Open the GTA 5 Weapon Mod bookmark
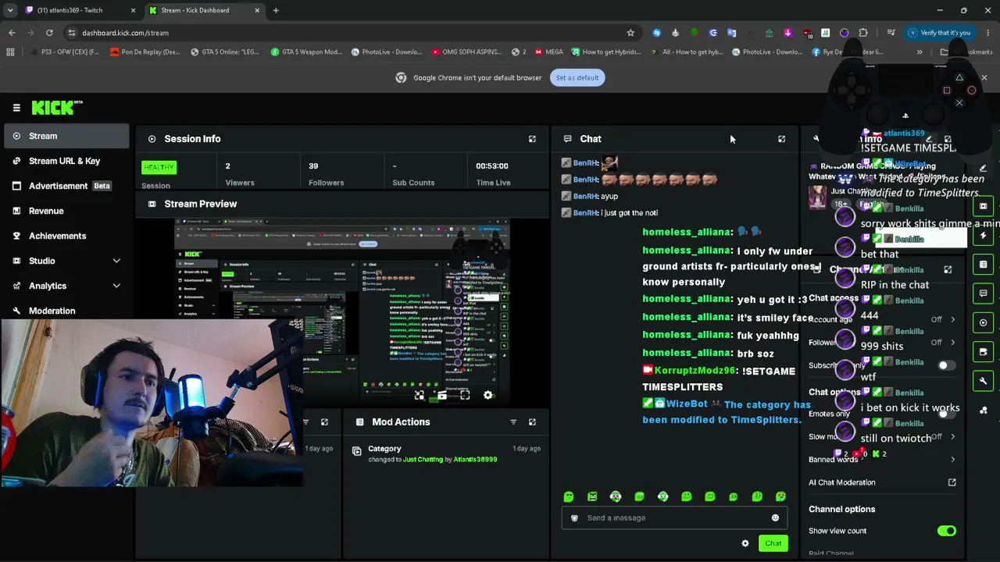This screenshot has height=562, width=1000. pyautogui.click(x=306, y=52)
